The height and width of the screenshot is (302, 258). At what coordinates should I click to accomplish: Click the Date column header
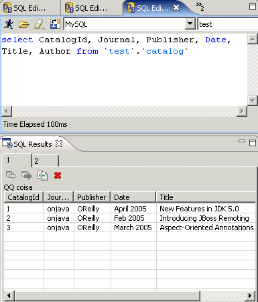coord(133,197)
